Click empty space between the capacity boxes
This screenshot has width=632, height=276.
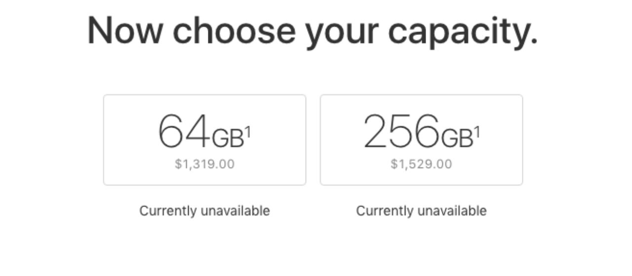[x=313, y=140]
